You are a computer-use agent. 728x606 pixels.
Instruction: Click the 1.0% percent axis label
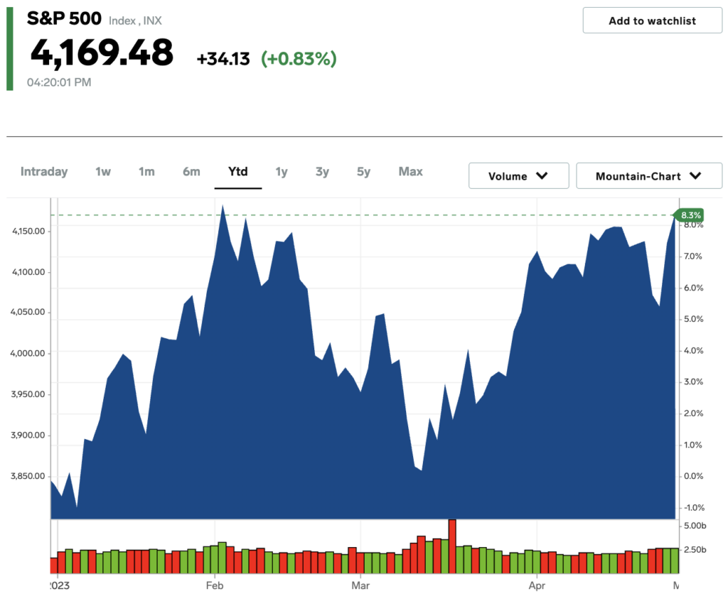(693, 445)
